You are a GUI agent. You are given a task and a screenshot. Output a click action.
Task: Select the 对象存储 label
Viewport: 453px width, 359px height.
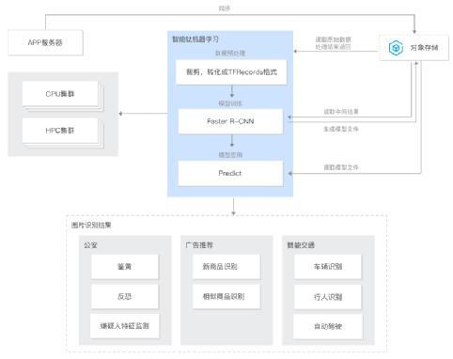tap(424, 48)
